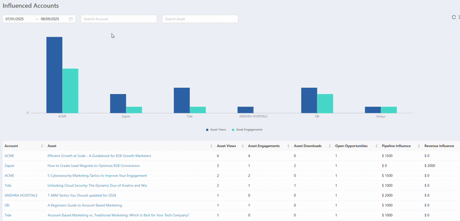Click the Unisys axis label in chart

(x=381, y=116)
